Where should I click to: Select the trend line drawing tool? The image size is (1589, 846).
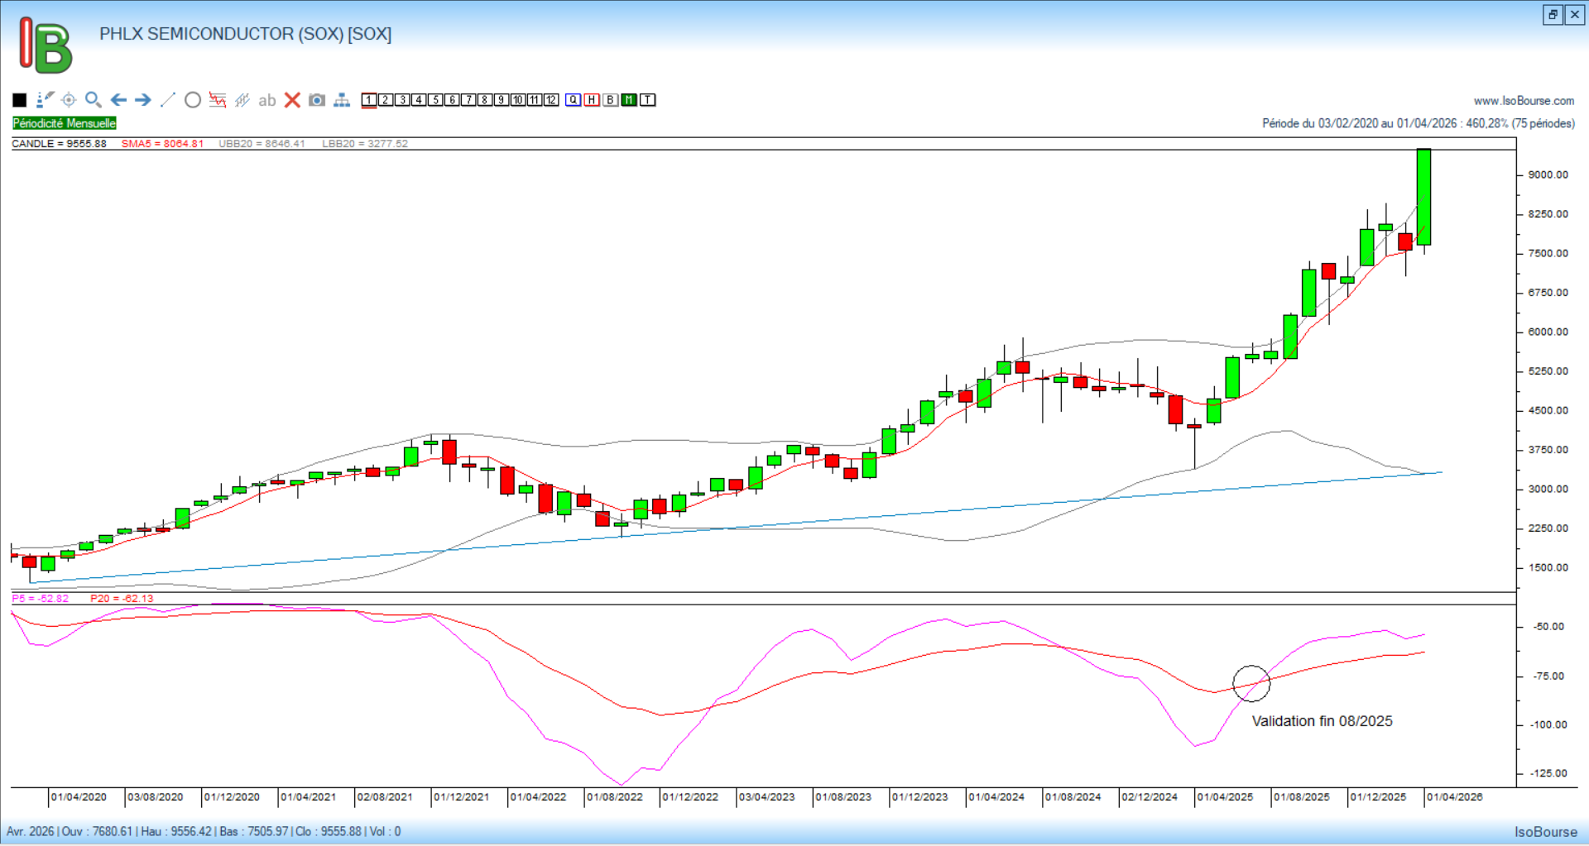pos(168,100)
